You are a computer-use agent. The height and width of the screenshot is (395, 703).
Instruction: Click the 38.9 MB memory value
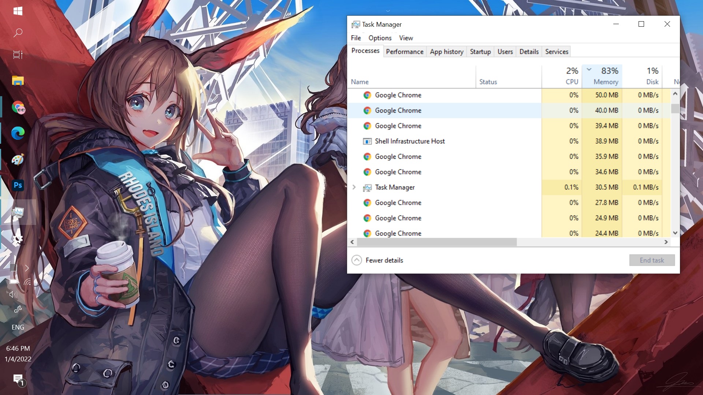(606, 141)
